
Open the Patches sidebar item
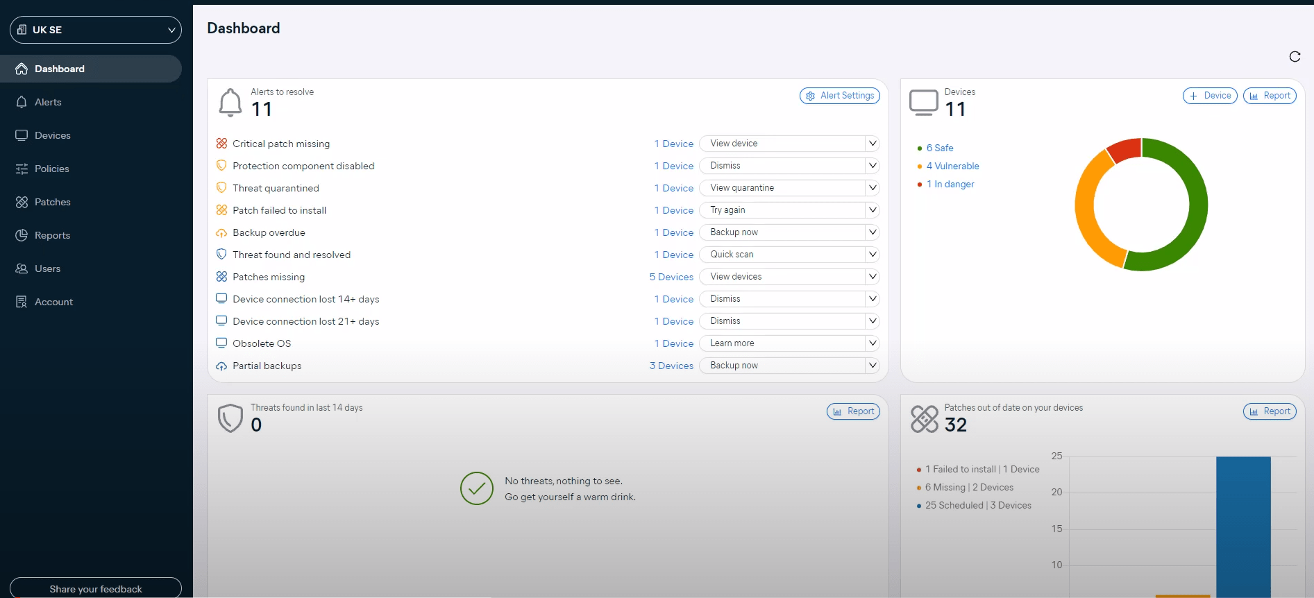[91, 202]
